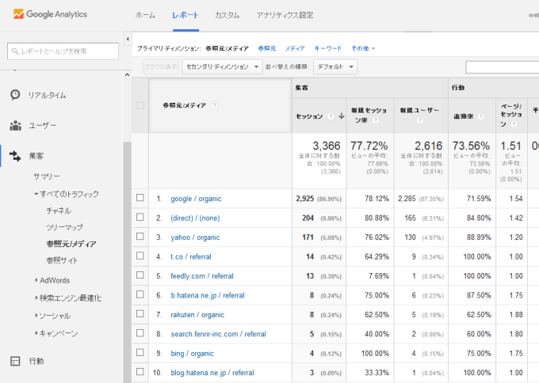539x383 pixels.
Task: Toggle the select-all checkbox in table header
Action: pos(140,105)
